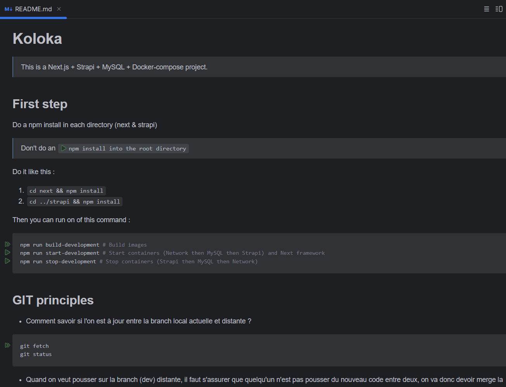Run the npm run stop-development line

coord(7,261)
